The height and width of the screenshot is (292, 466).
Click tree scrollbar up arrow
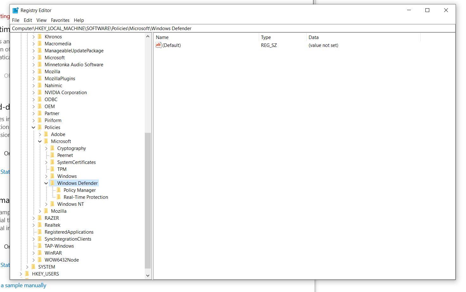[x=148, y=36]
